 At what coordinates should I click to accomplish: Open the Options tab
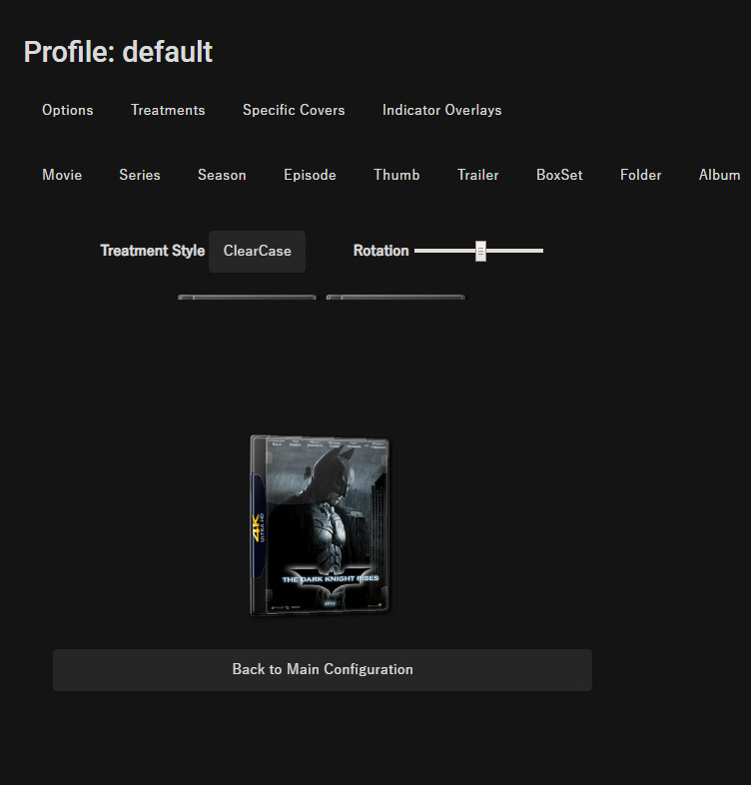(68, 110)
